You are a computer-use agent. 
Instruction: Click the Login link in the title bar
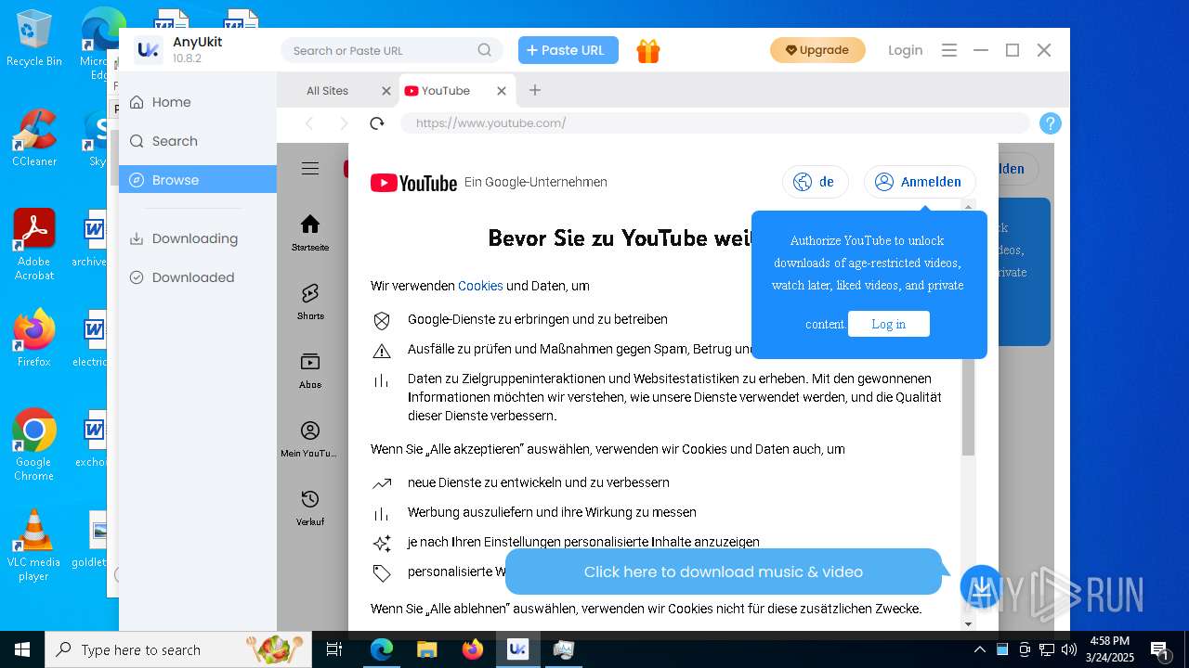point(905,50)
